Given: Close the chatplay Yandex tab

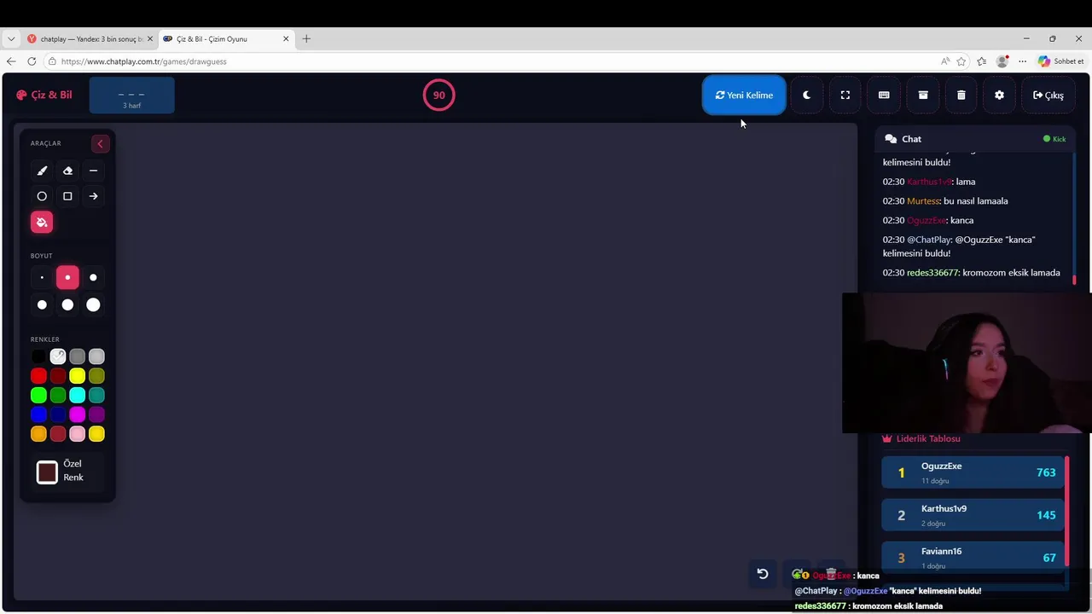Looking at the screenshot, I should click(x=149, y=39).
